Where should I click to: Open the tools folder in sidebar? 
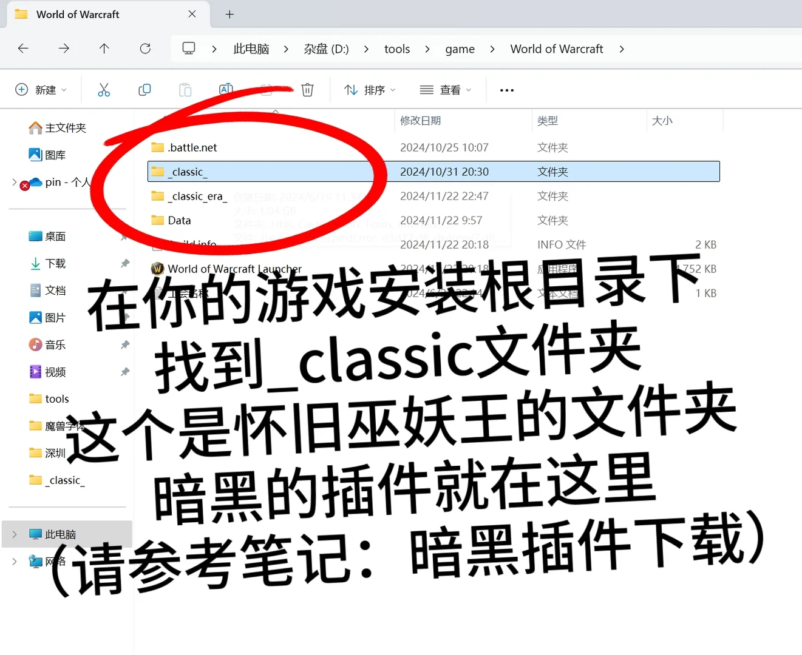49,398
